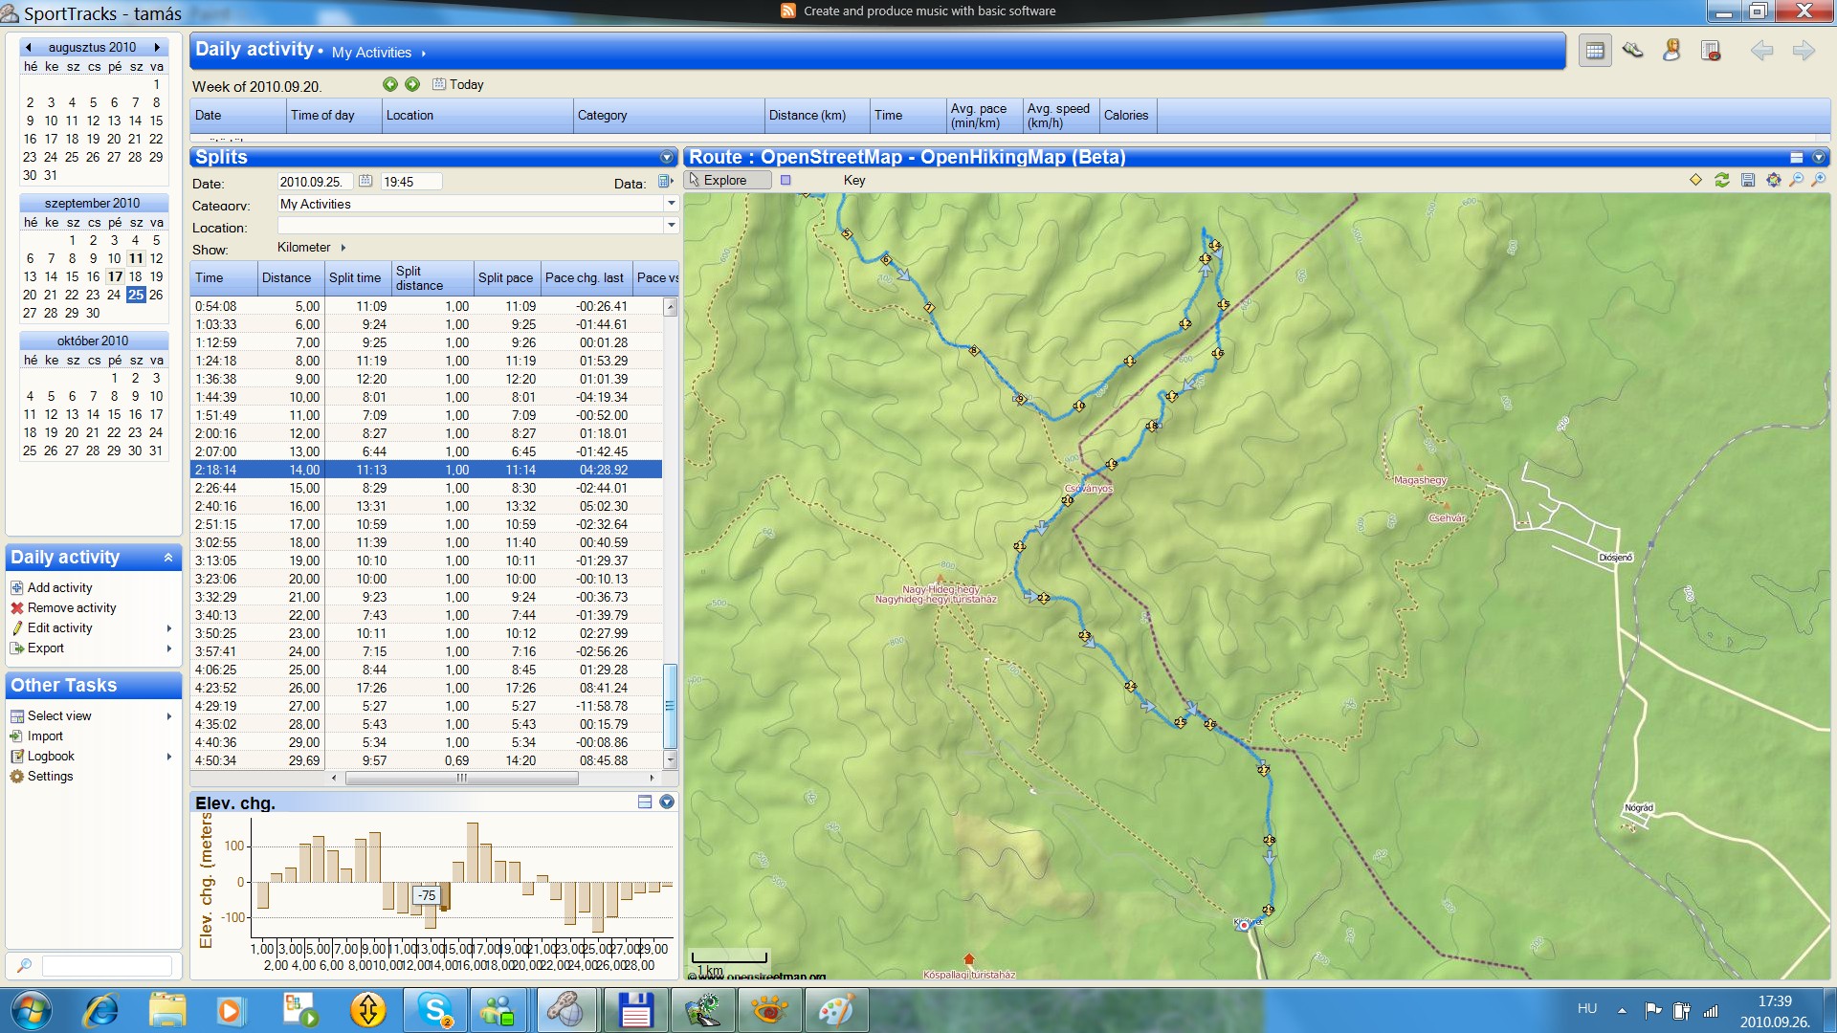Zoom out the route map
Screen dimensions: 1837x1033
coord(1797,180)
